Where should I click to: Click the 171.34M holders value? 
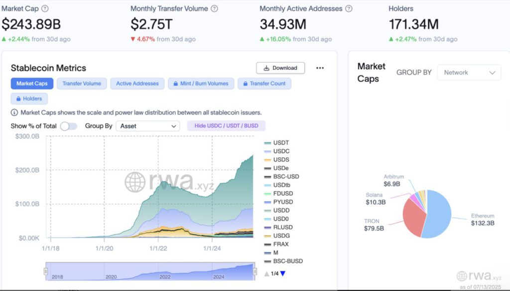[x=414, y=24]
